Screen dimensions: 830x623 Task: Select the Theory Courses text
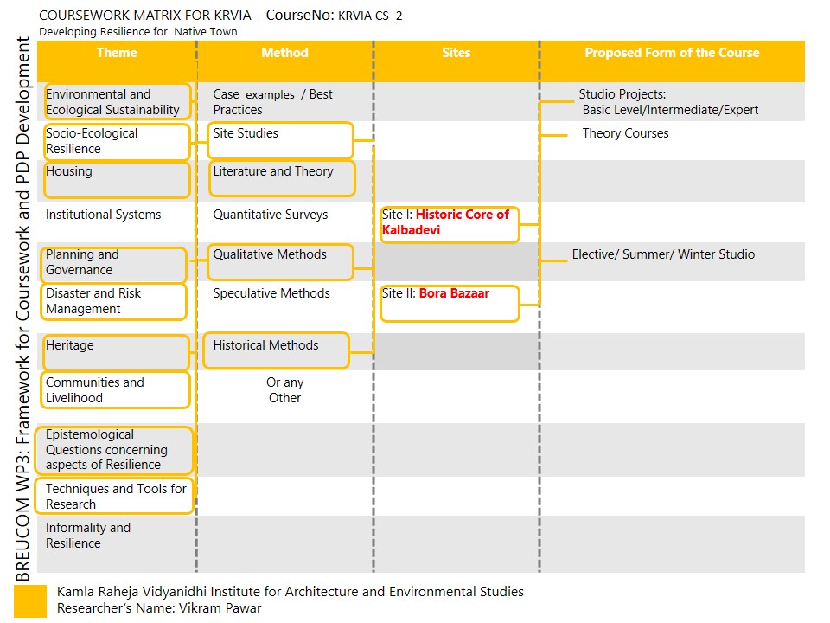click(x=625, y=133)
